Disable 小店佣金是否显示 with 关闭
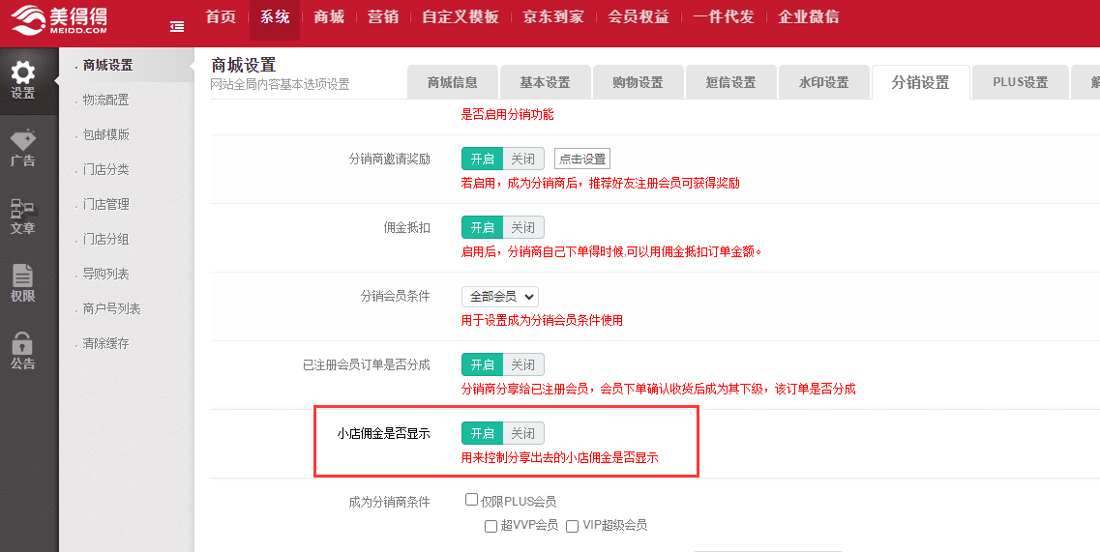The width and height of the screenshot is (1100, 552). pos(523,433)
